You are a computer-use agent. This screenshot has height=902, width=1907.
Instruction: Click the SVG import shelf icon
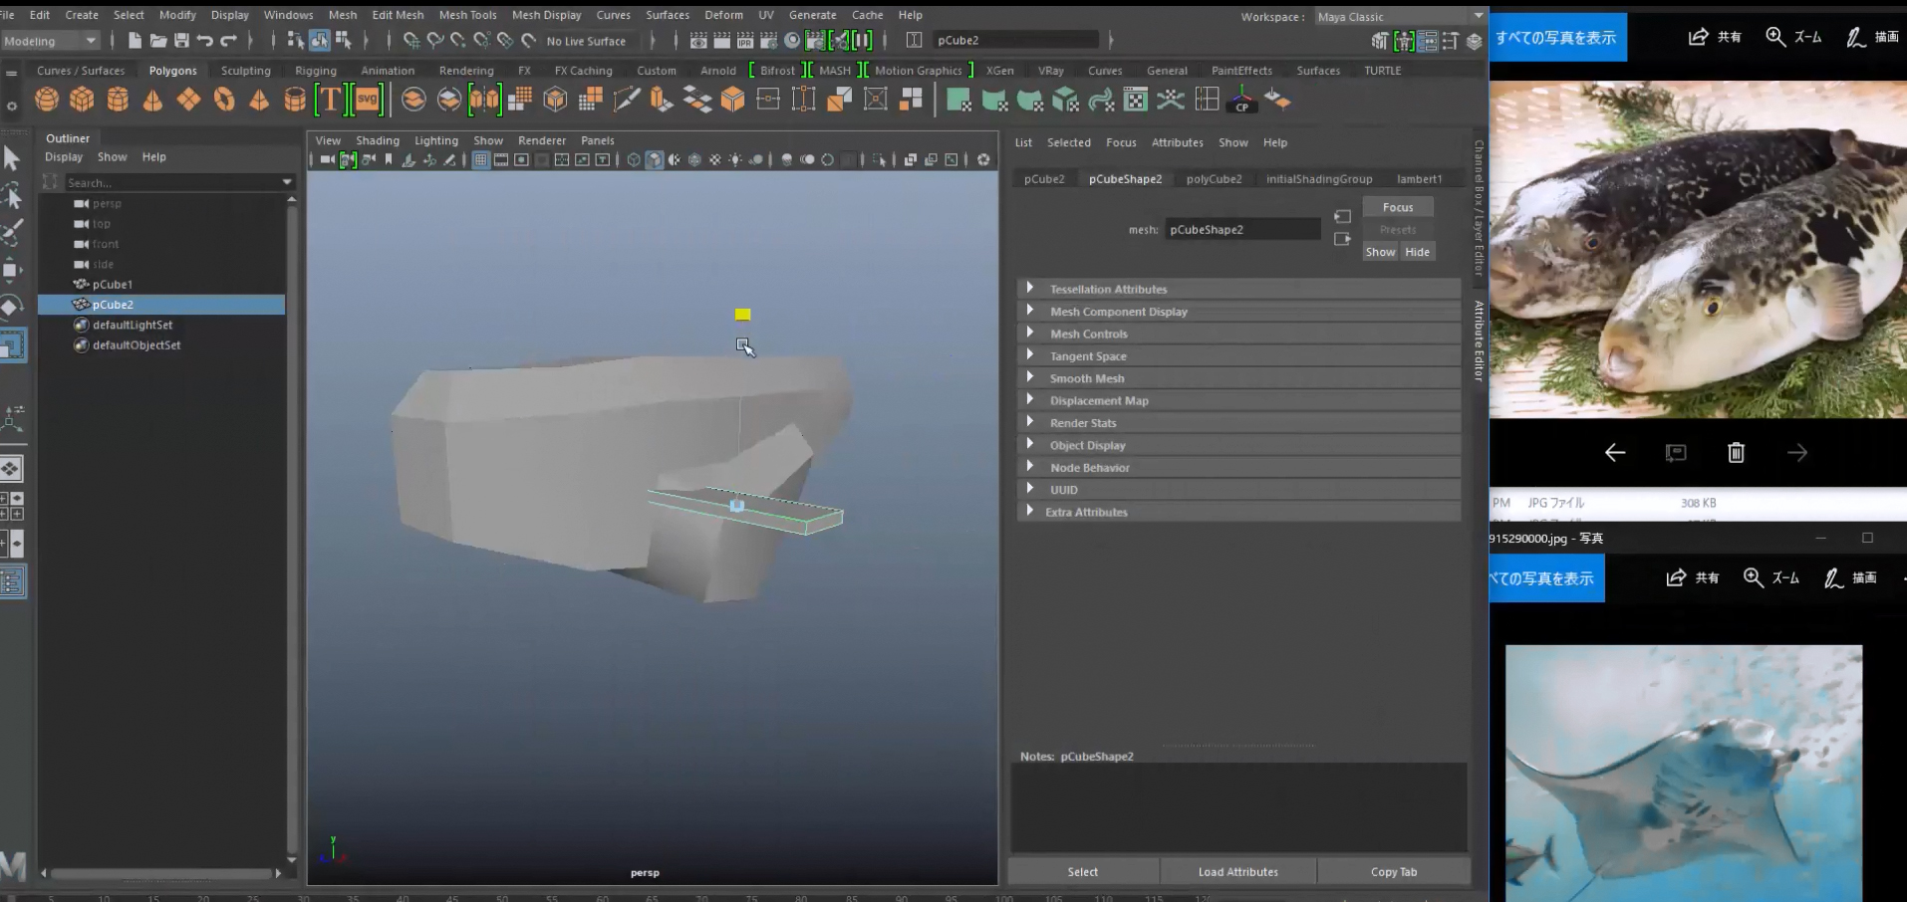coord(368,100)
